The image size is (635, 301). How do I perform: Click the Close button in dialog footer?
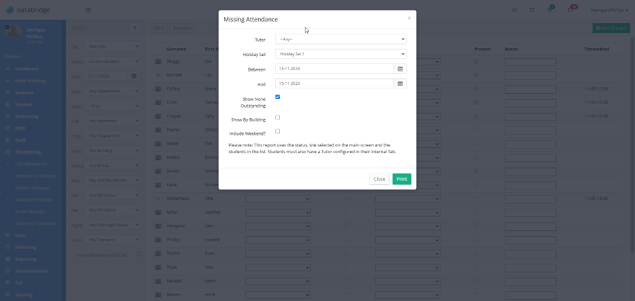pos(379,179)
